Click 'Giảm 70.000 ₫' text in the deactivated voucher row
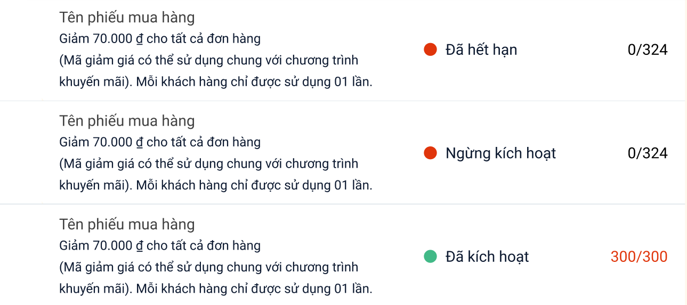This screenshot has width=687, height=305. [x=101, y=142]
